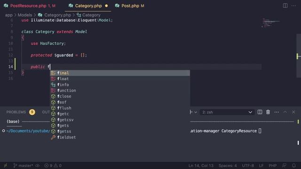The image size is (301, 169).
Task: Select the fgetss suggestion
Action: point(120,131)
